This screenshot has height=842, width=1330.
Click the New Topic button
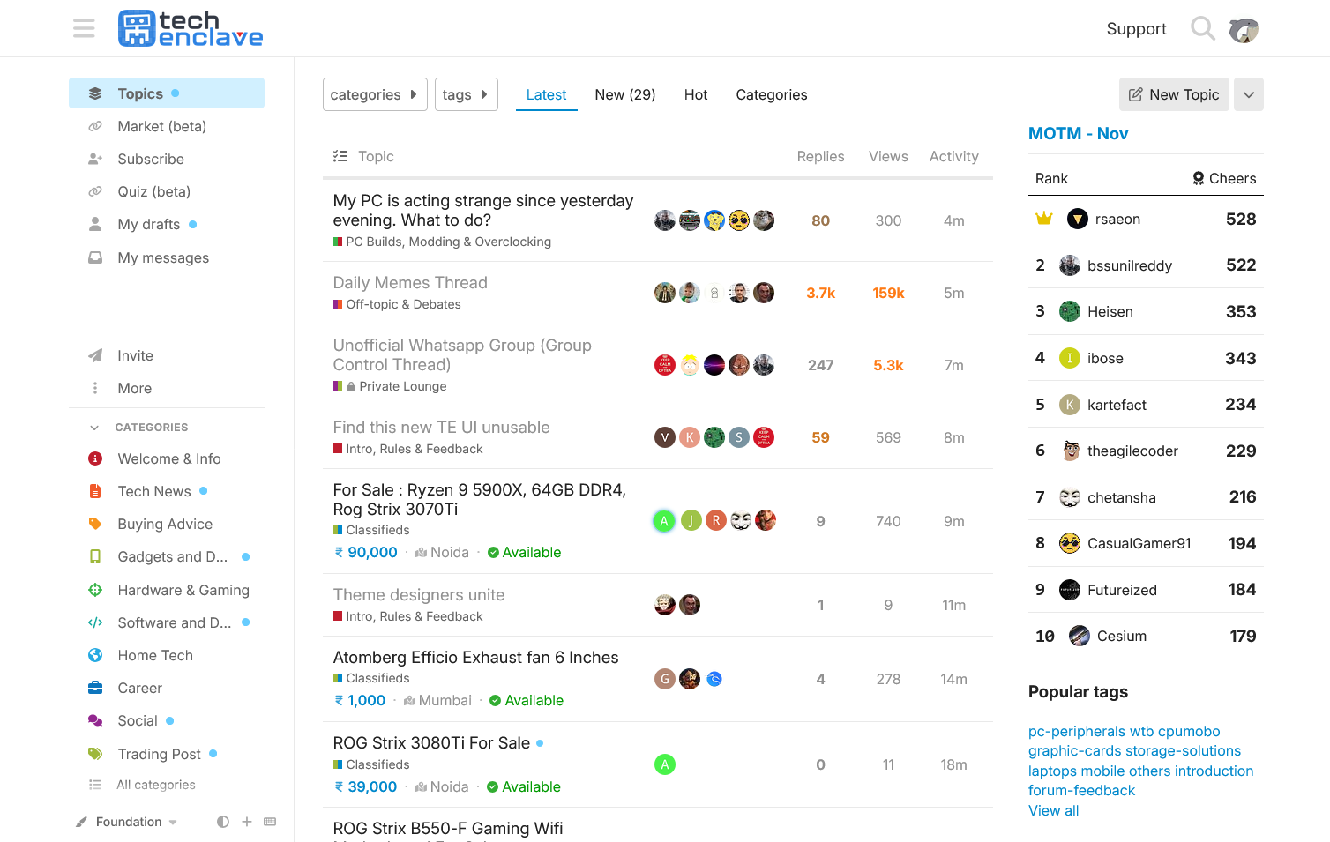(1174, 94)
